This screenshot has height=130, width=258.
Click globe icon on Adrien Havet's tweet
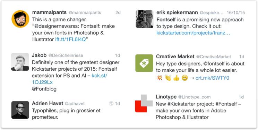click(x=111, y=103)
